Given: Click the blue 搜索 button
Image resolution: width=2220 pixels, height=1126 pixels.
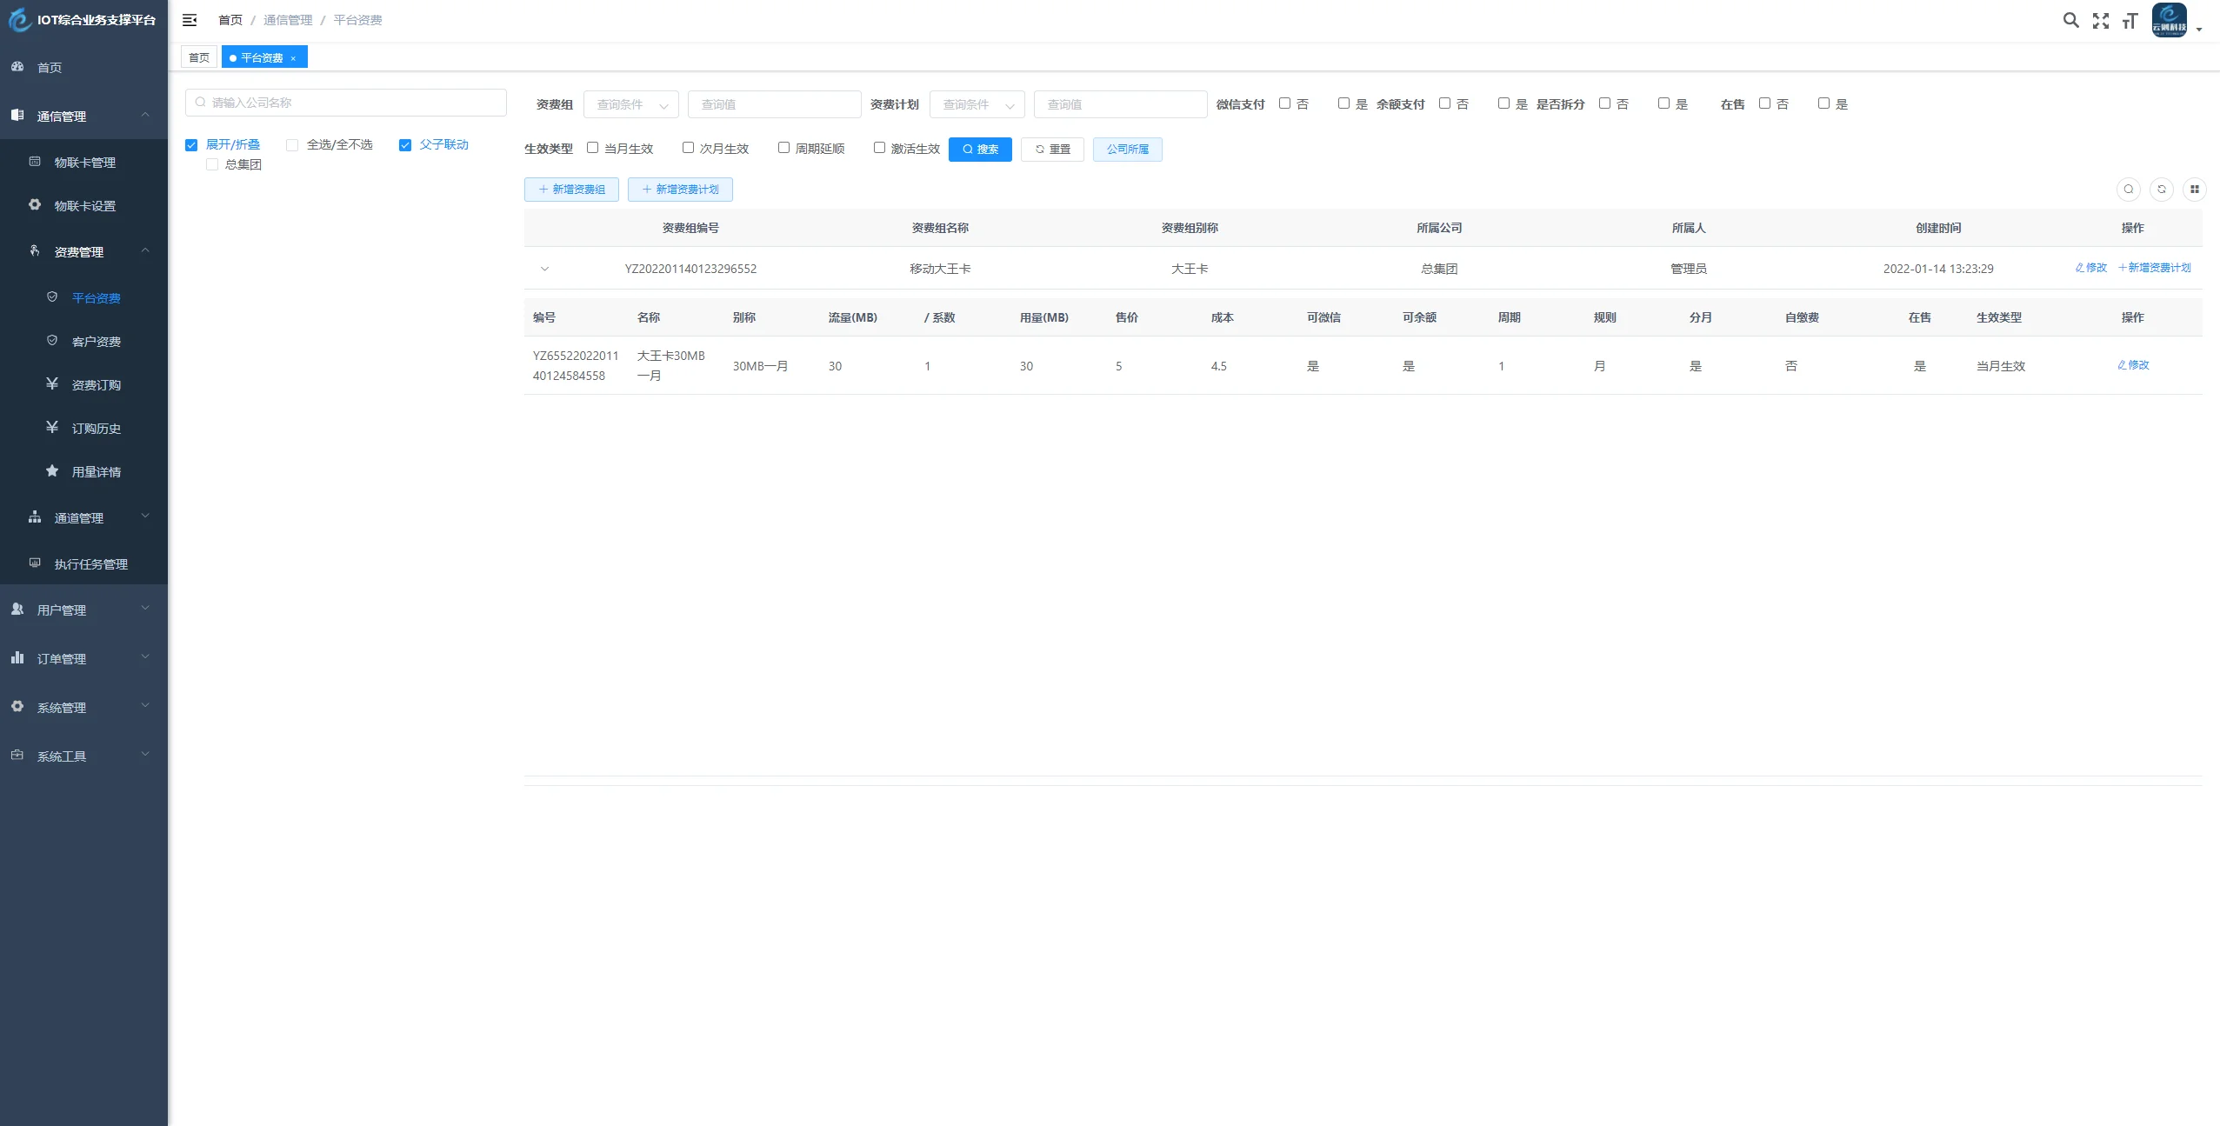Looking at the screenshot, I should click(979, 150).
